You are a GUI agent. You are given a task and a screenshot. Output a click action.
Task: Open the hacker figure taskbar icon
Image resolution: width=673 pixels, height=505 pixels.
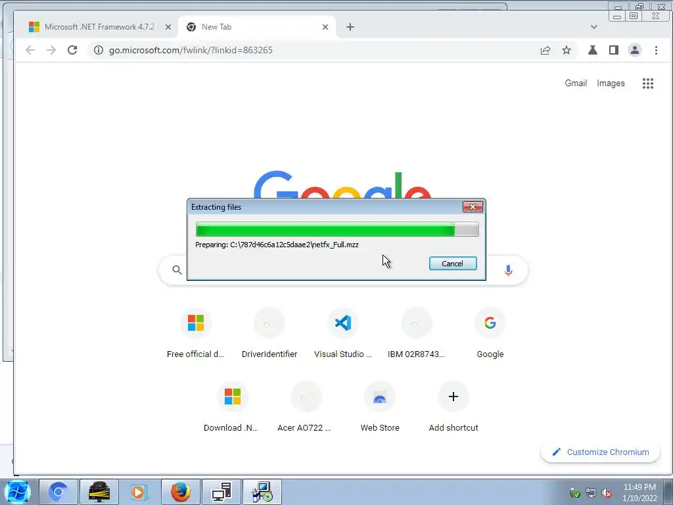click(99, 492)
